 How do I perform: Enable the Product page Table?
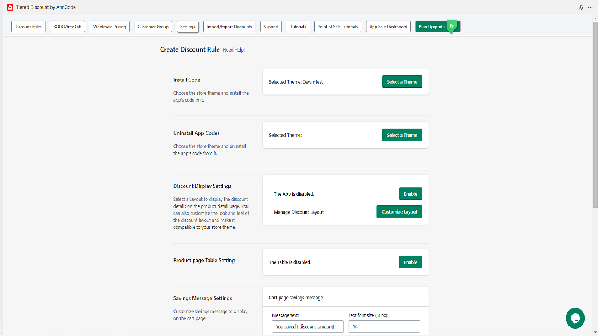click(x=410, y=262)
